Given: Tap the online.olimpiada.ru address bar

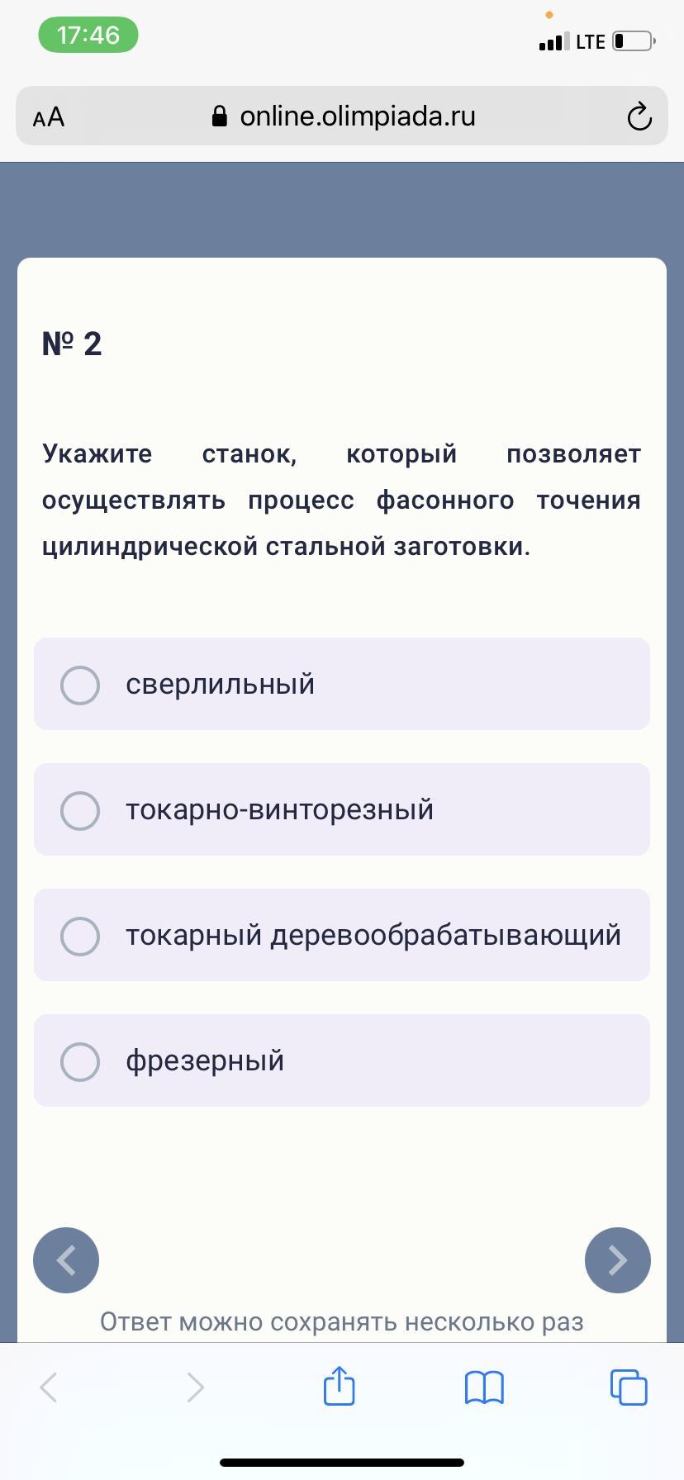Looking at the screenshot, I should click(357, 116).
